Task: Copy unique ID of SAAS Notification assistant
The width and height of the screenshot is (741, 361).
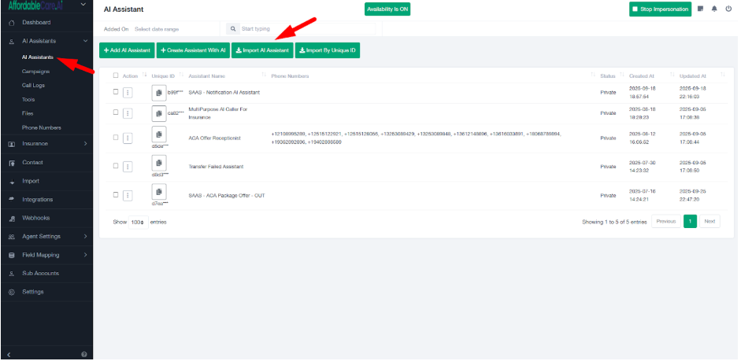Action: [x=159, y=92]
